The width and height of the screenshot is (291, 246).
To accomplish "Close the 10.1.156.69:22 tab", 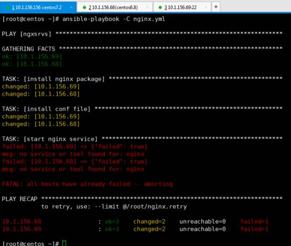I will coord(206,7).
